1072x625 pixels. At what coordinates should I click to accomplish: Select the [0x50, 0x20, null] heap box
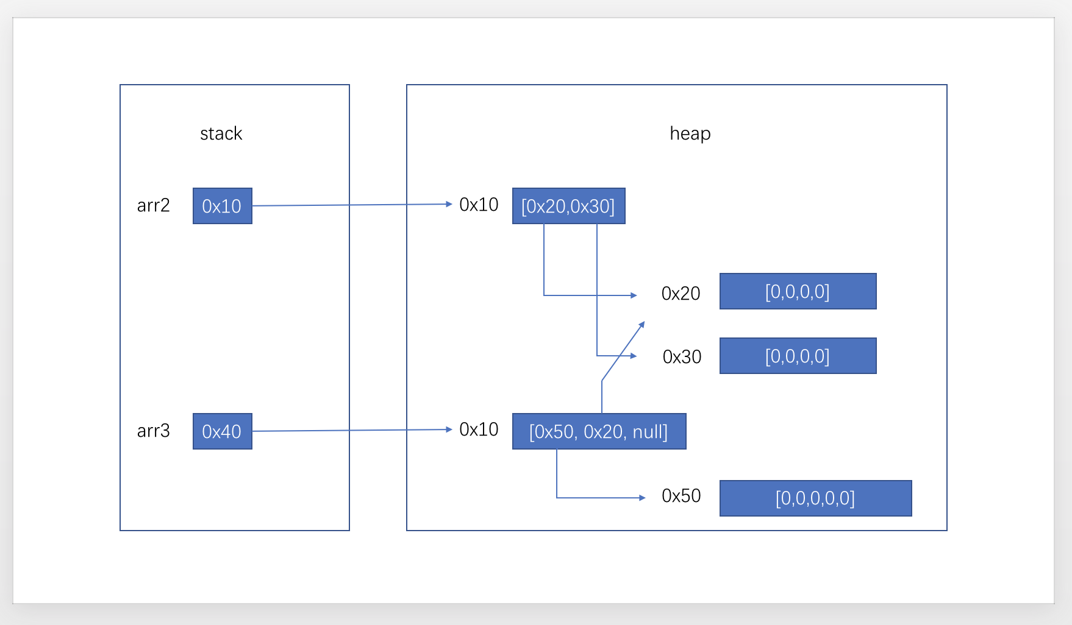coord(599,431)
